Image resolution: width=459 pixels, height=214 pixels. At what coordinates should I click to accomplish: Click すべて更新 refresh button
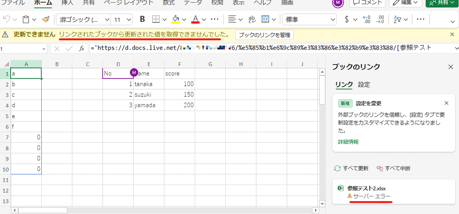click(351, 168)
